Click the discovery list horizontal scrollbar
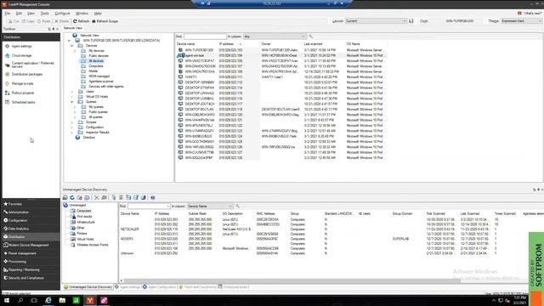Screen dimensions: 544x306 pyautogui.click(x=292, y=280)
